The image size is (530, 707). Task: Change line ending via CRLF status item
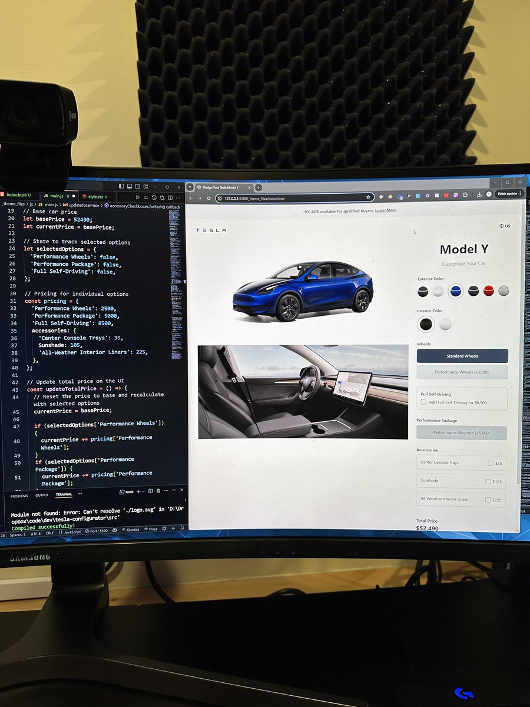pos(49,533)
